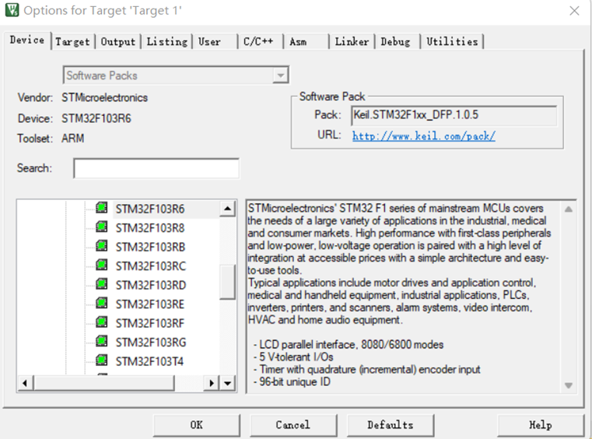Image resolution: width=592 pixels, height=439 pixels.
Task: Click the chip icon beside STM32F103R6
Action: click(102, 207)
